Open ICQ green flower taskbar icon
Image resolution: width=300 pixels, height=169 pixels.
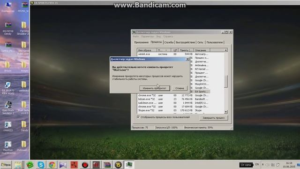pos(30,165)
